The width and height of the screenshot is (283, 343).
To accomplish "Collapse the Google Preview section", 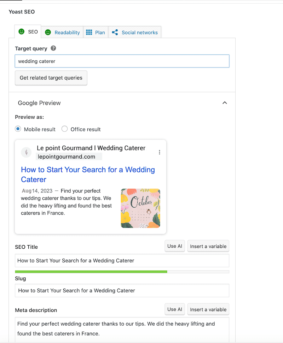I will click(x=225, y=103).
